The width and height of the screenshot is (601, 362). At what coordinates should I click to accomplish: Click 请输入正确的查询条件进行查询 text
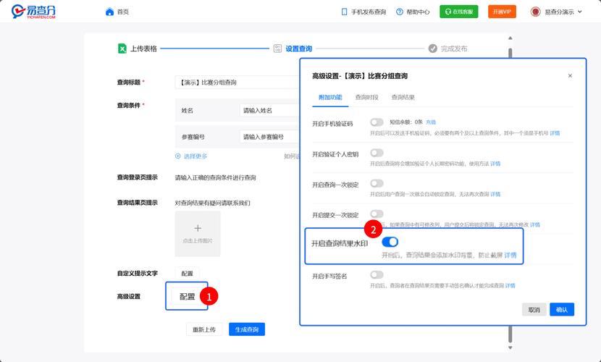(215, 178)
